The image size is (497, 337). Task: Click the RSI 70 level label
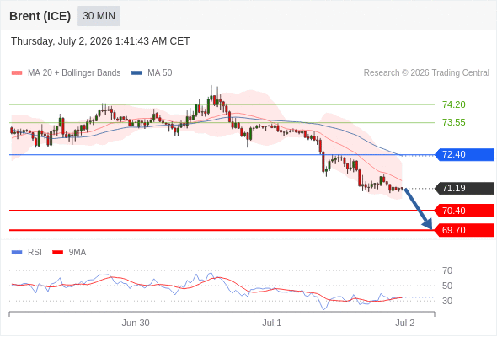tap(447, 270)
